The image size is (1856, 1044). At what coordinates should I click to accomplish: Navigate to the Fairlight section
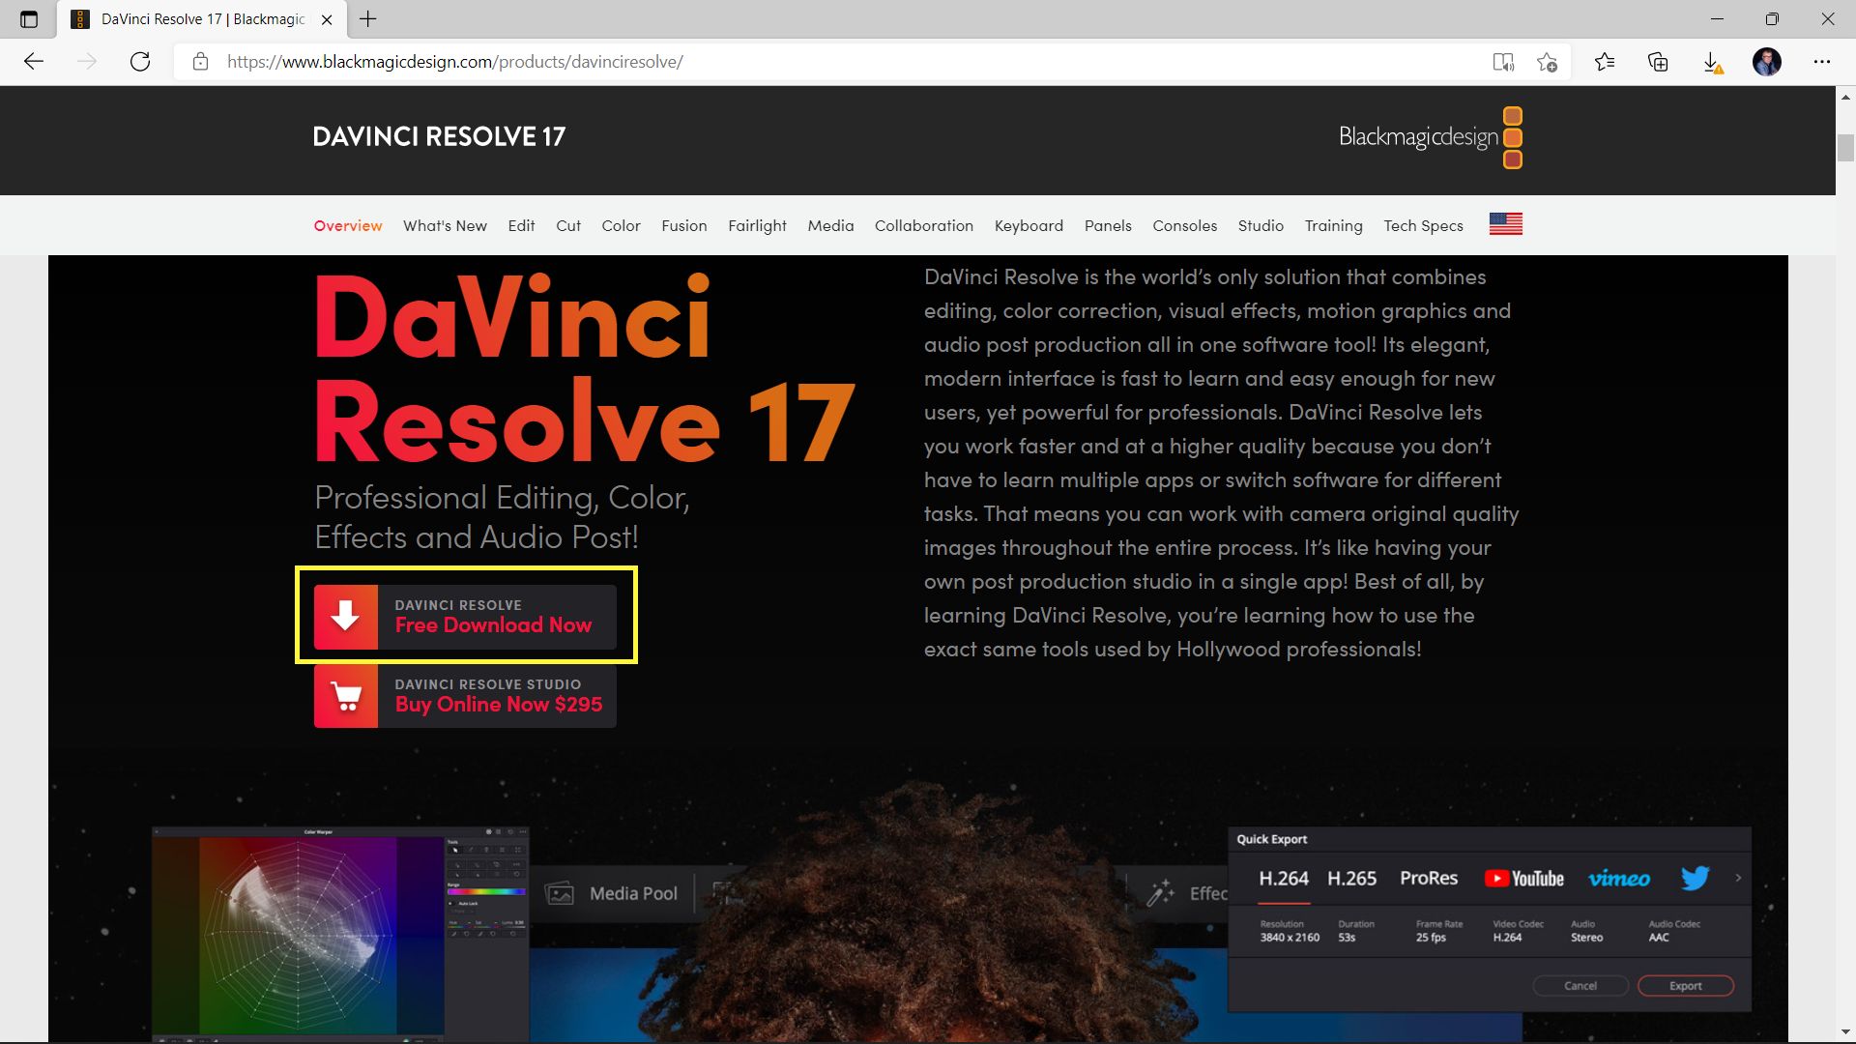click(757, 225)
